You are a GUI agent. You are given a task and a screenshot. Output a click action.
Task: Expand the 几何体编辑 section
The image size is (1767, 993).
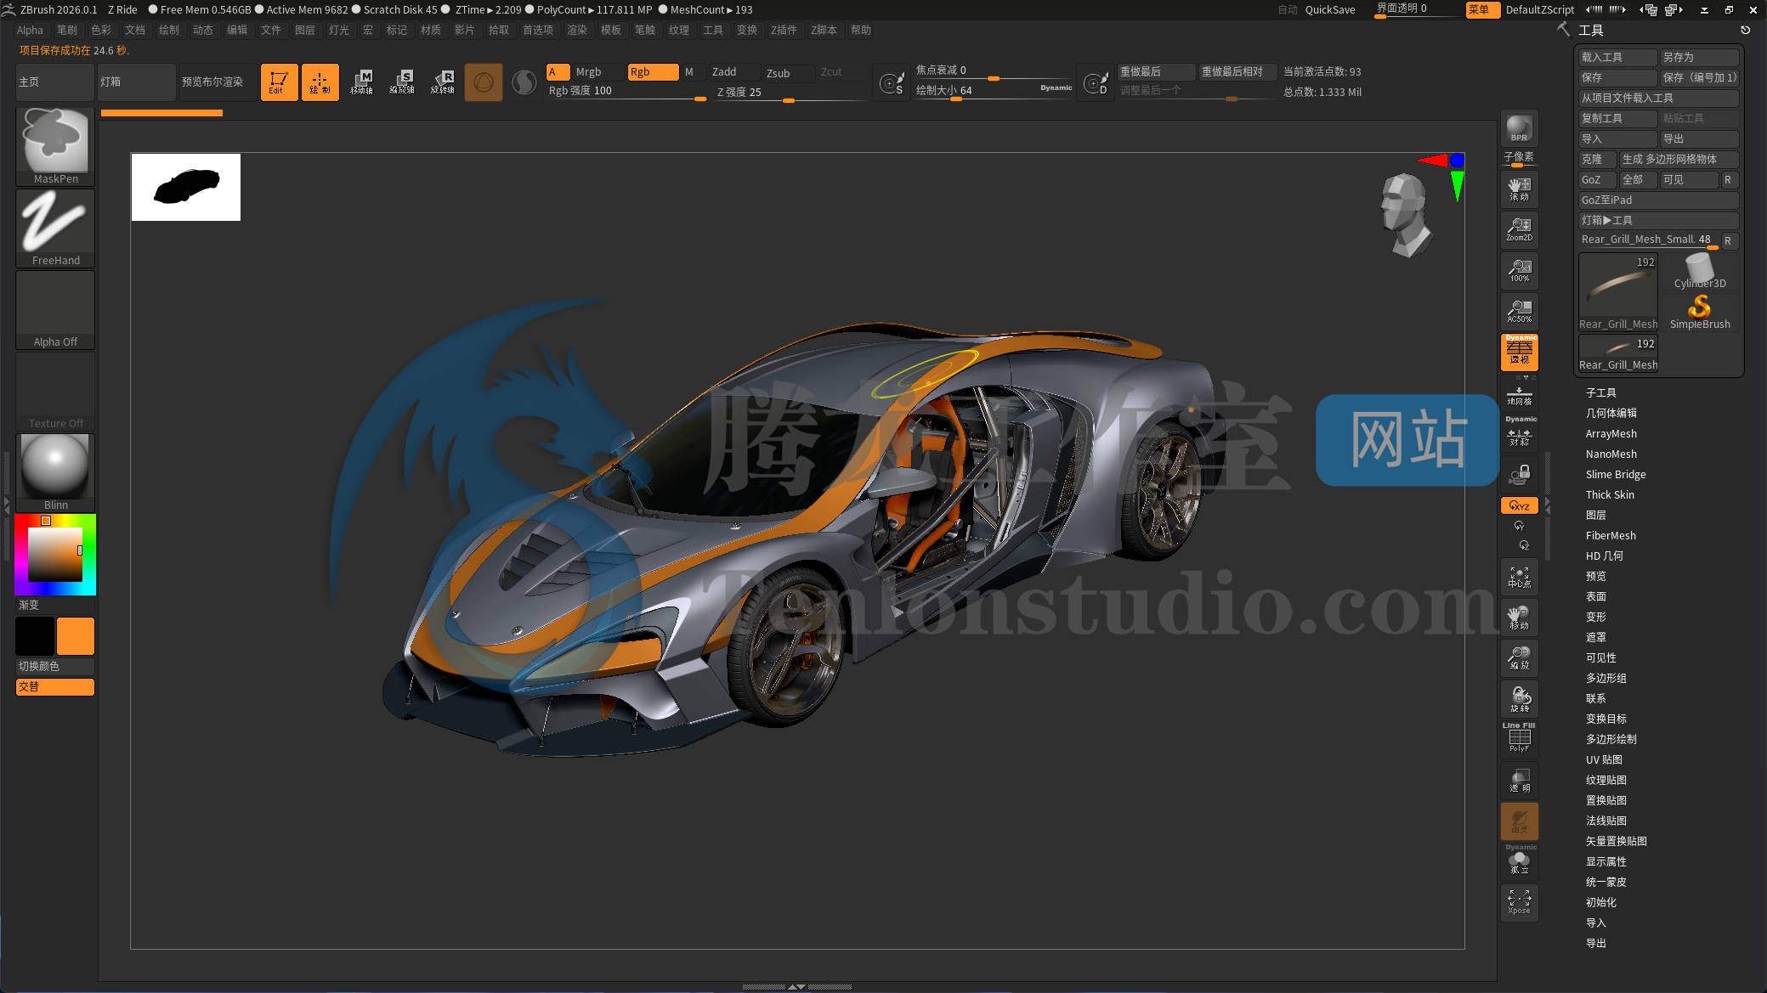pyautogui.click(x=1612, y=413)
